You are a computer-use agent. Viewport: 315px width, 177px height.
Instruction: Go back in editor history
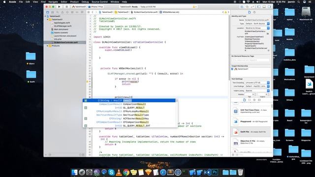coord(93,12)
